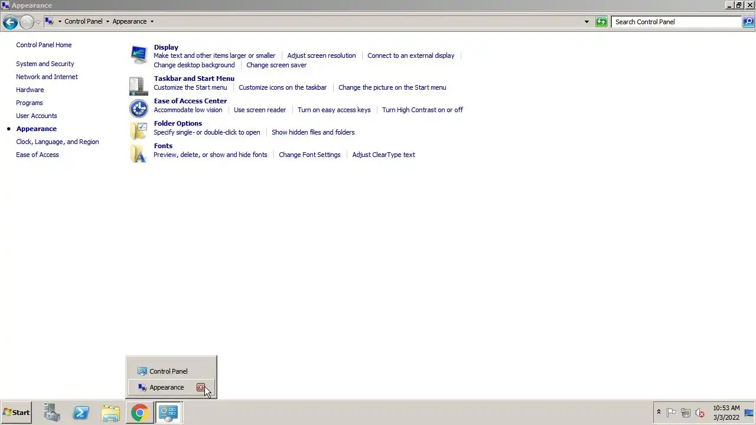Image resolution: width=756 pixels, height=425 pixels.
Task: Open the Taskbar and Start Menu icon
Action: pos(139,86)
